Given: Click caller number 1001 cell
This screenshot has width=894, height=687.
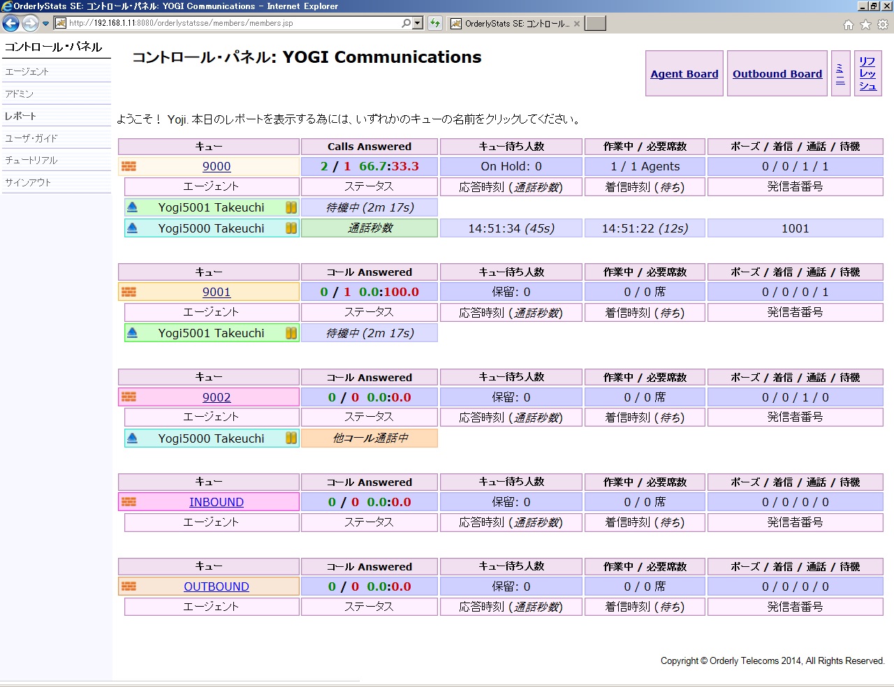Looking at the screenshot, I should coord(796,228).
